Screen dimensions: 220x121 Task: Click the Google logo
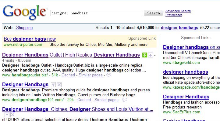click(25, 12)
